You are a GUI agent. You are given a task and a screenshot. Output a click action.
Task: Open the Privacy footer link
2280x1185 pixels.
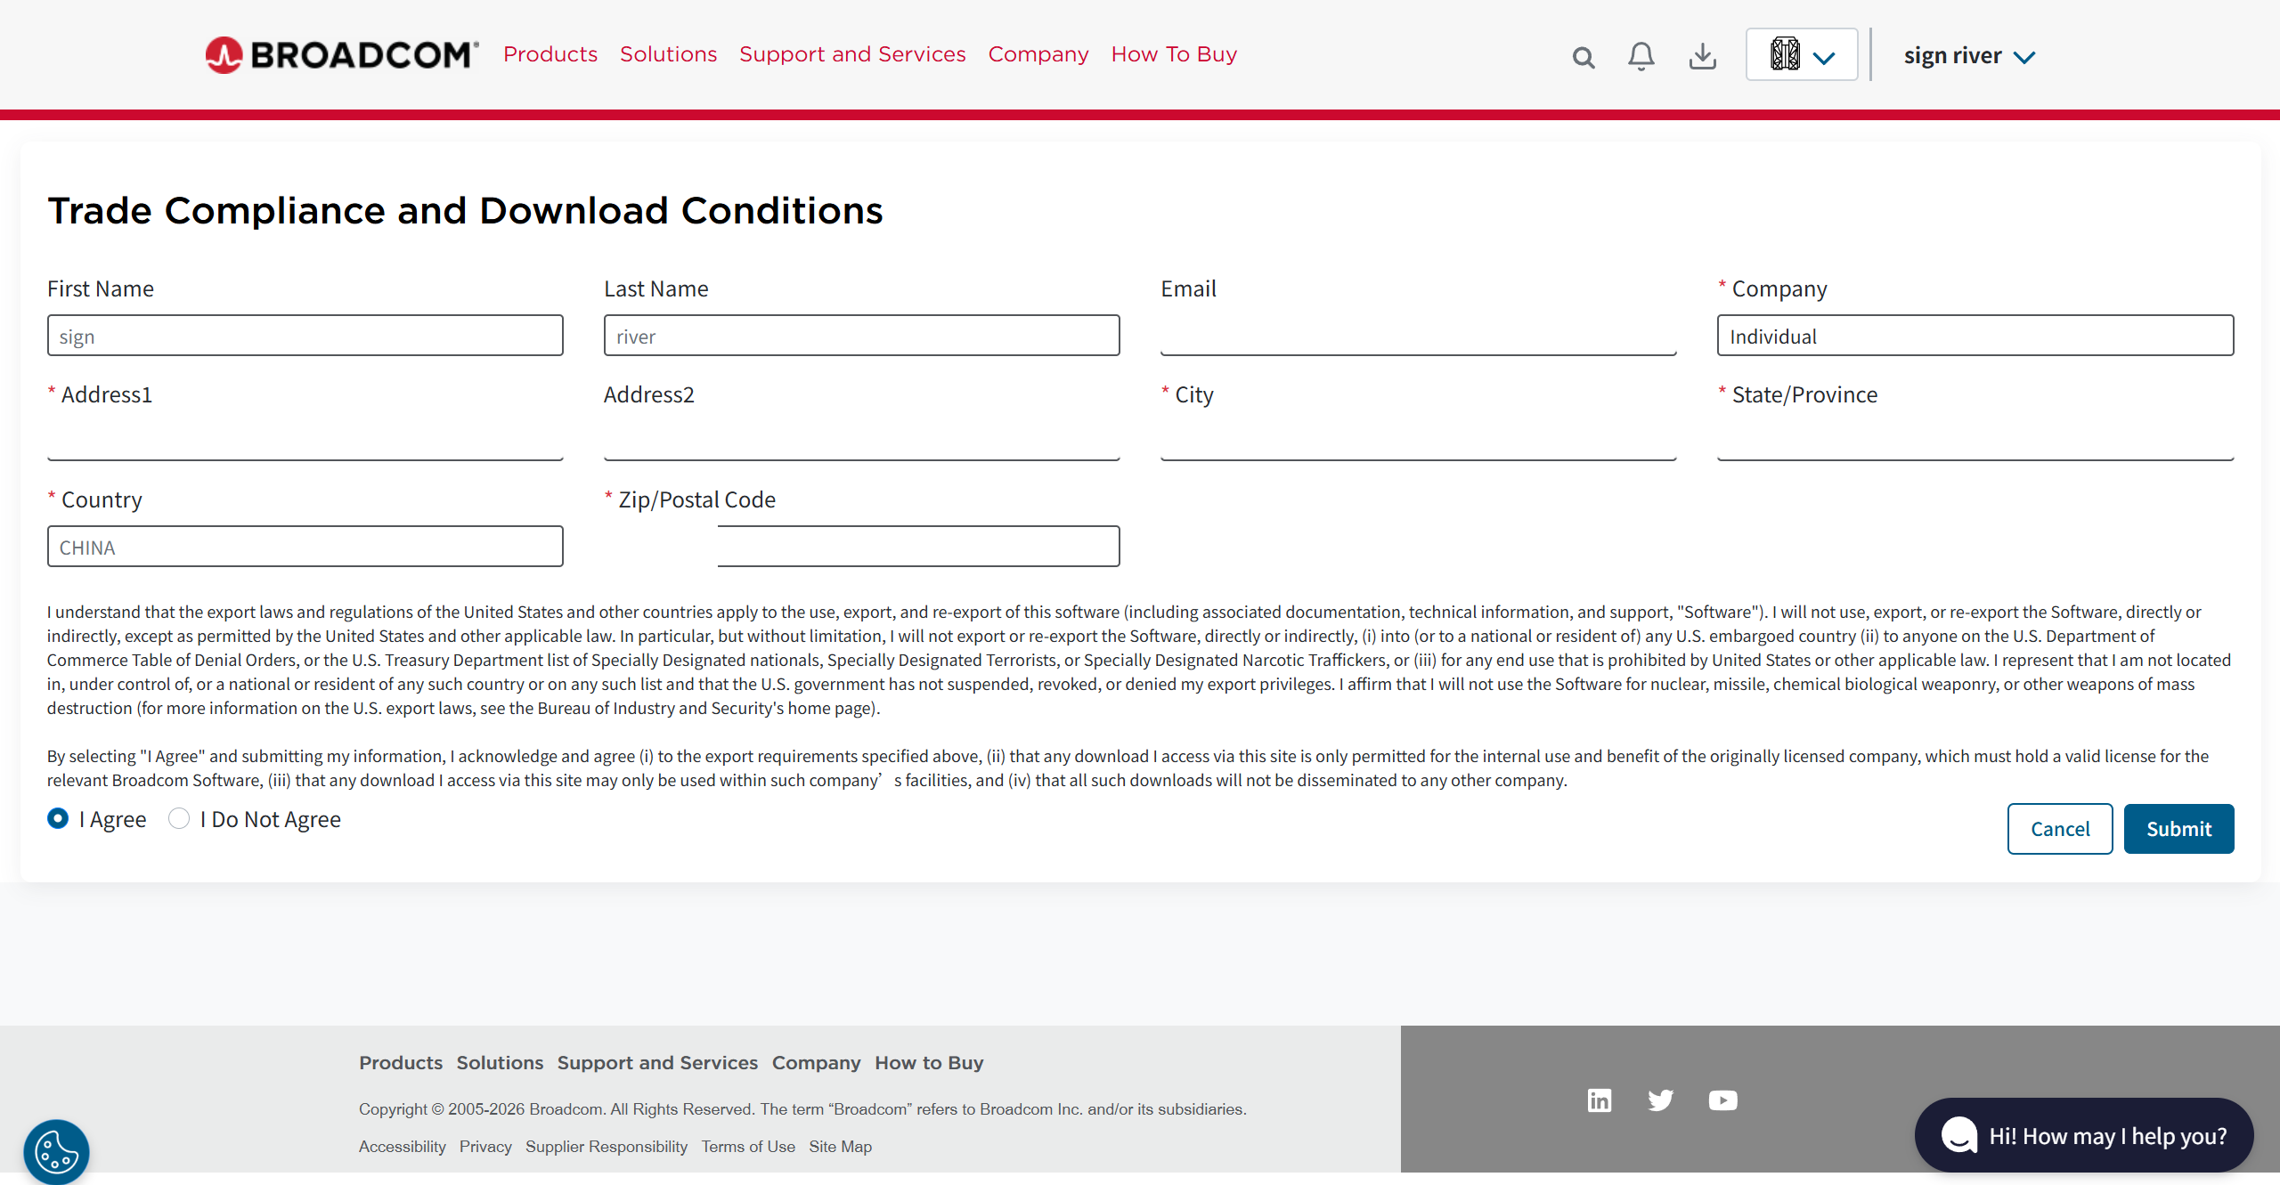(485, 1147)
